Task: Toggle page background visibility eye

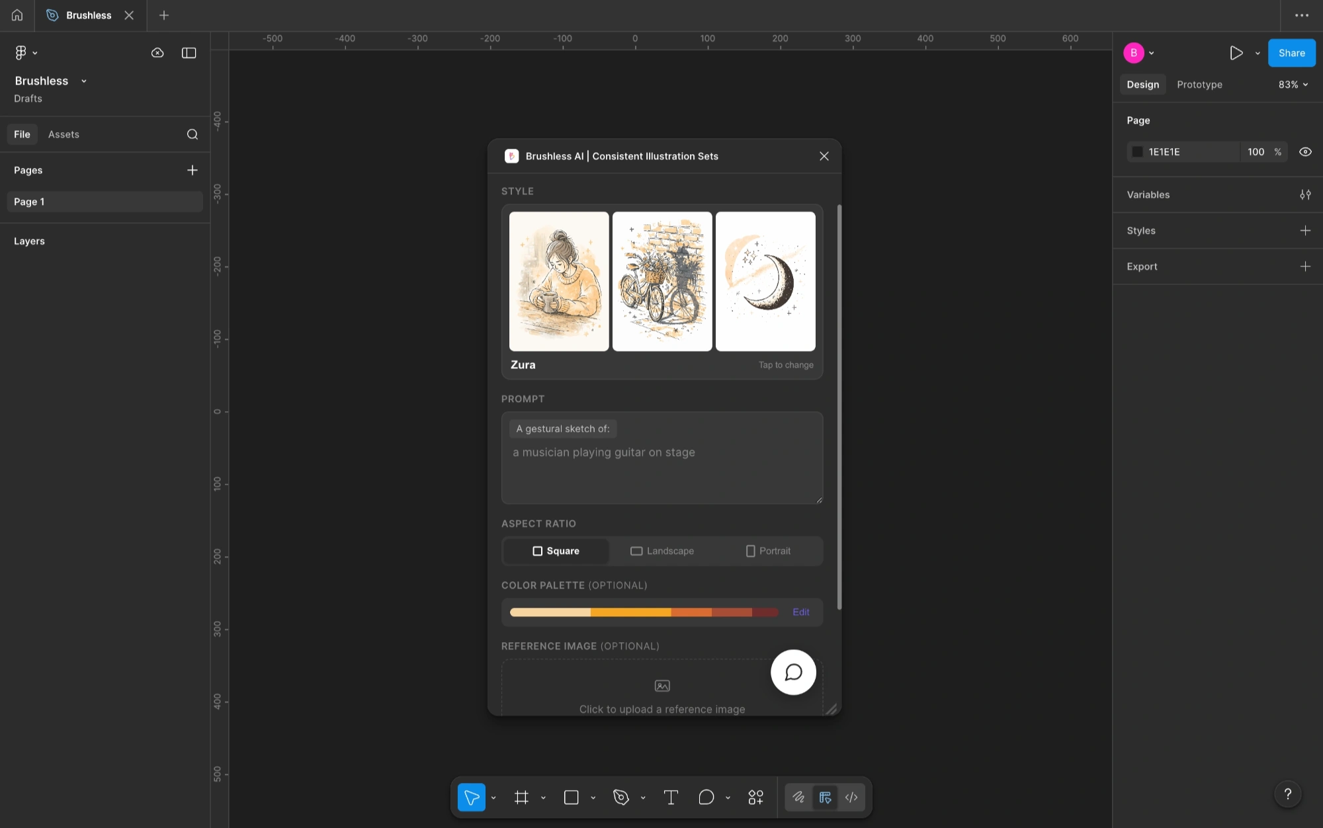Action: click(1304, 151)
